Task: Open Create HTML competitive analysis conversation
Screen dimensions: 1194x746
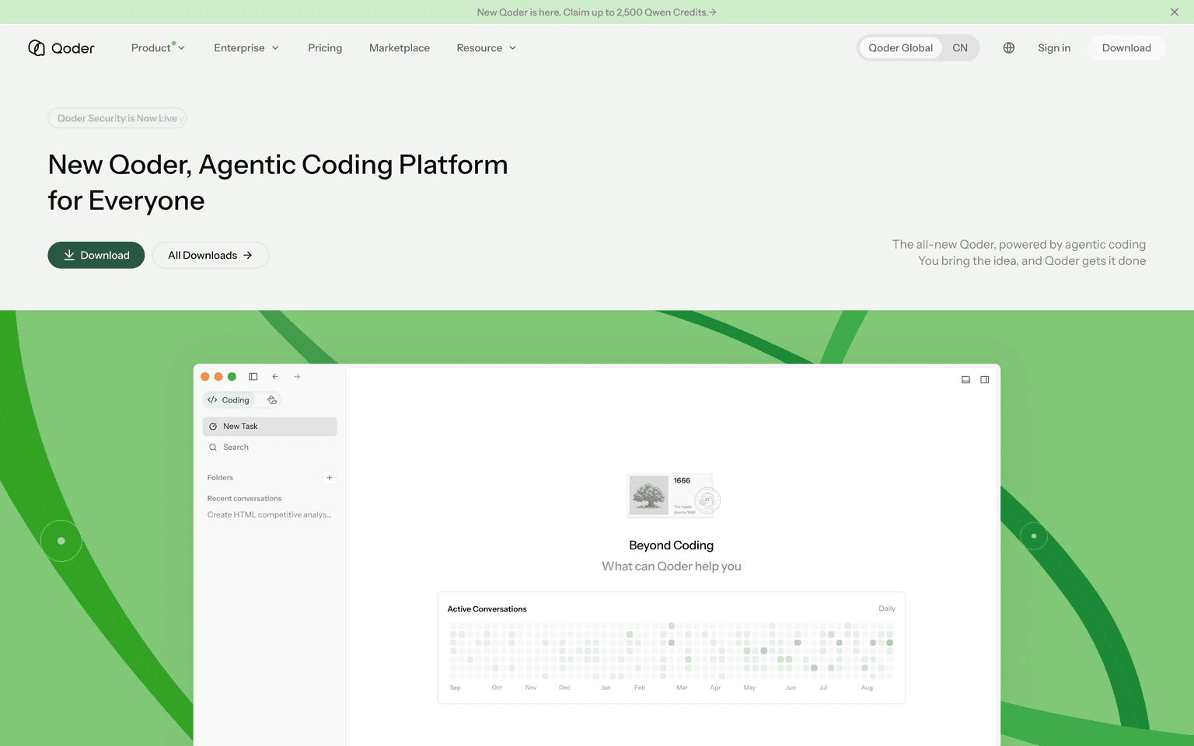Action: [269, 515]
